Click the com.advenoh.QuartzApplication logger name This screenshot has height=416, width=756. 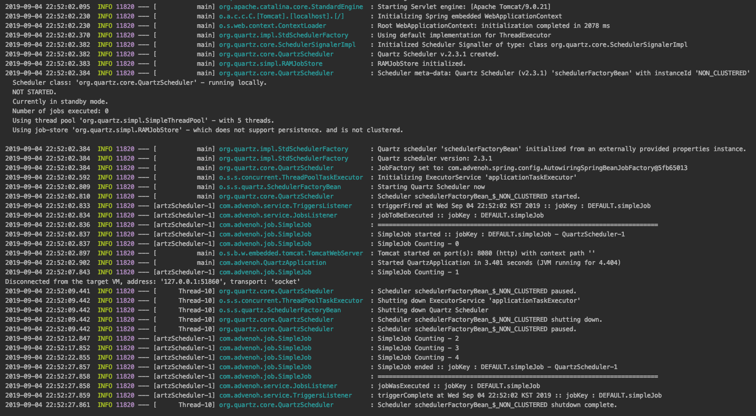tap(272, 263)
